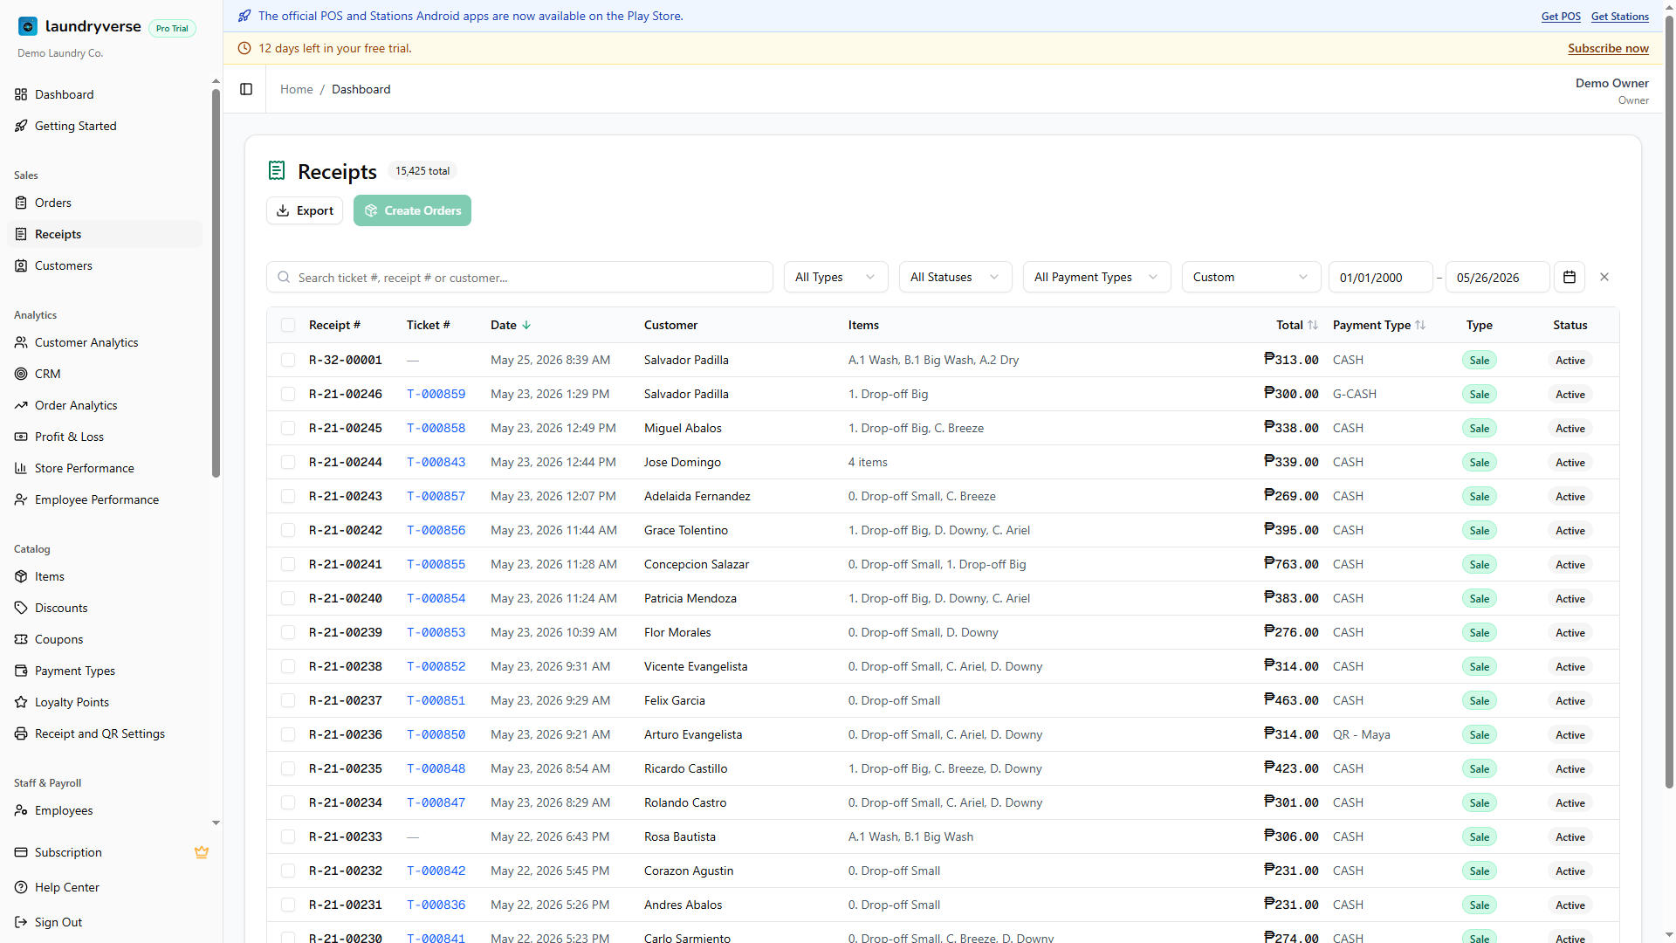Click the sidebar scroll down arrow
Viewport: 1676px width, 943px height.
[216, 823]
